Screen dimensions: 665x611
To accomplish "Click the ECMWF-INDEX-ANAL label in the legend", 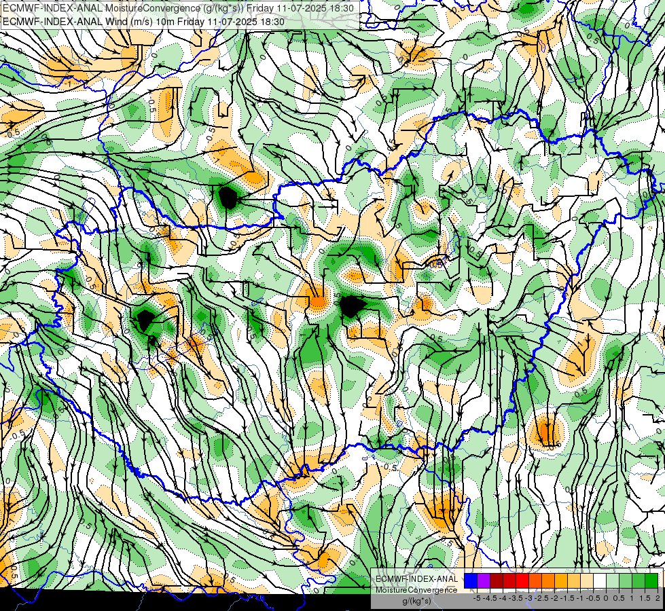I will pos(417,579).
